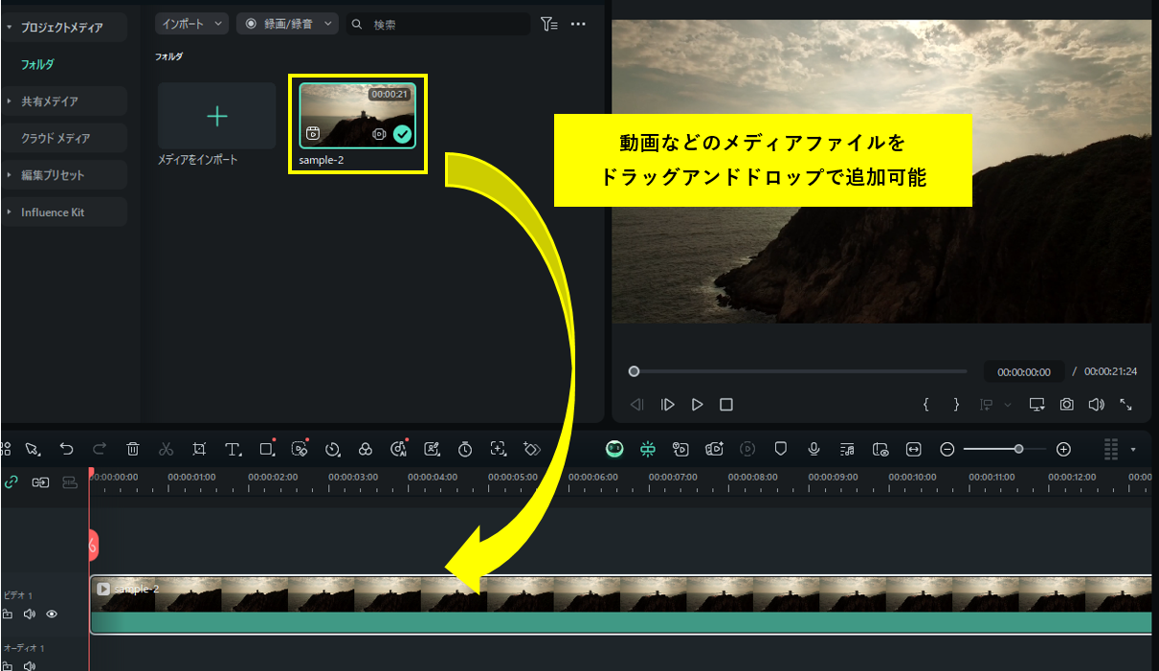Image resolution: width=1159 pixels, height=671 pixels.
Task: Add a marker with the shield icon
Action: coord(780,449)
